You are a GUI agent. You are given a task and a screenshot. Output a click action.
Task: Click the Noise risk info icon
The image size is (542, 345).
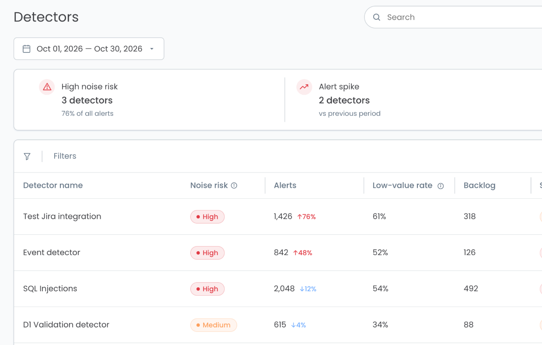[234, 186]
